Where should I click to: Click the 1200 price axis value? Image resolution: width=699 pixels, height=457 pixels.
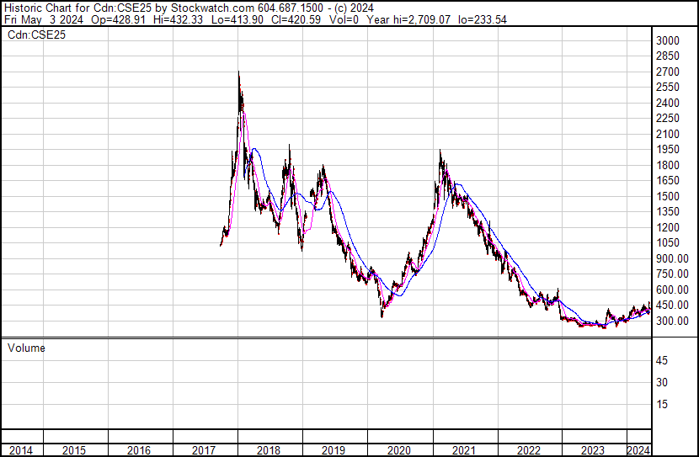[x=668, y=227]
